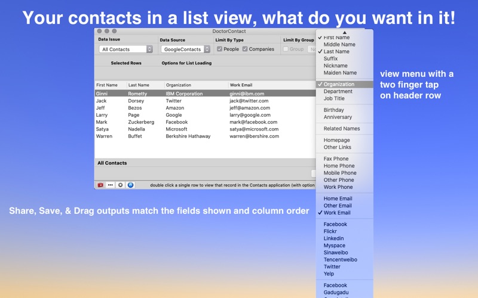This screenshot has width=478, height=298.
Task: Select Larry in the First Name column
Action: click(102, 115)
